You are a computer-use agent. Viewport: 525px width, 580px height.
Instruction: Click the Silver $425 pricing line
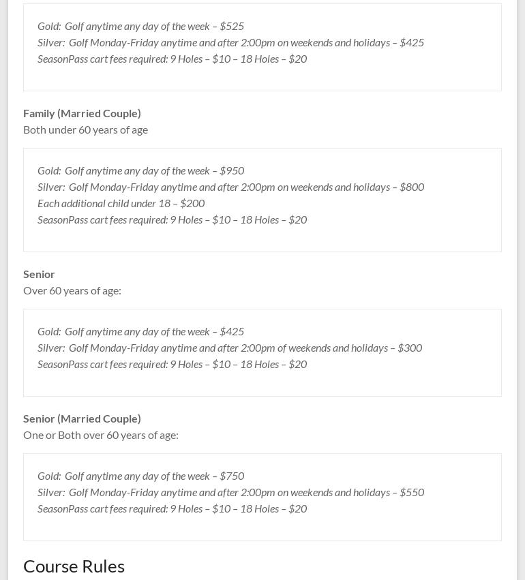[x=230, y=42]
